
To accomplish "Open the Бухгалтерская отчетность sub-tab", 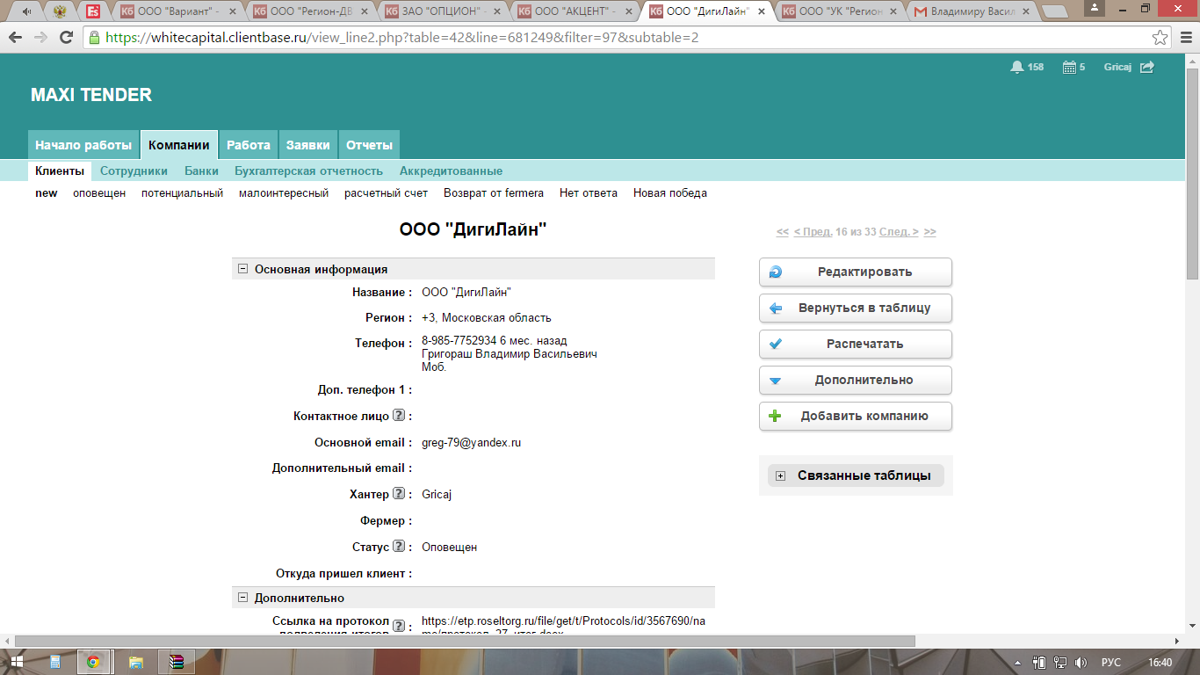I will 308,171.
